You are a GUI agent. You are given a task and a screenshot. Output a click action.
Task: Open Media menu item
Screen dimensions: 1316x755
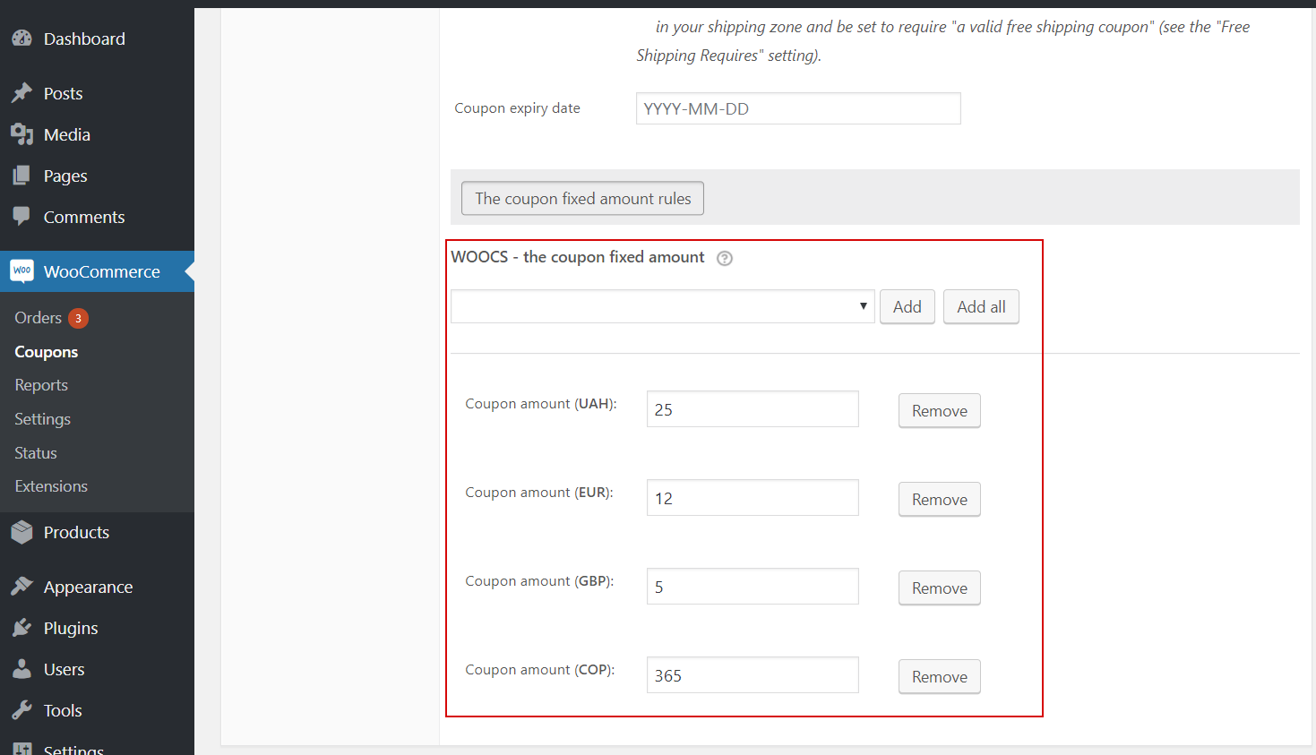pos(97,134)
